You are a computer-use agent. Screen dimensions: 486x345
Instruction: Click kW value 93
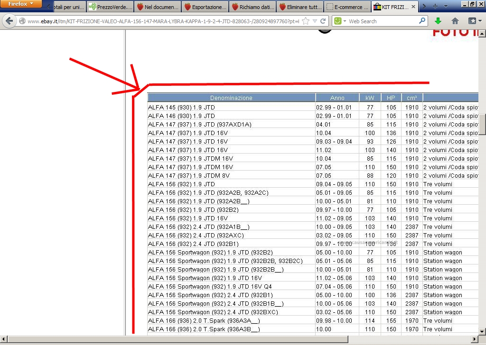click(370, 141)
